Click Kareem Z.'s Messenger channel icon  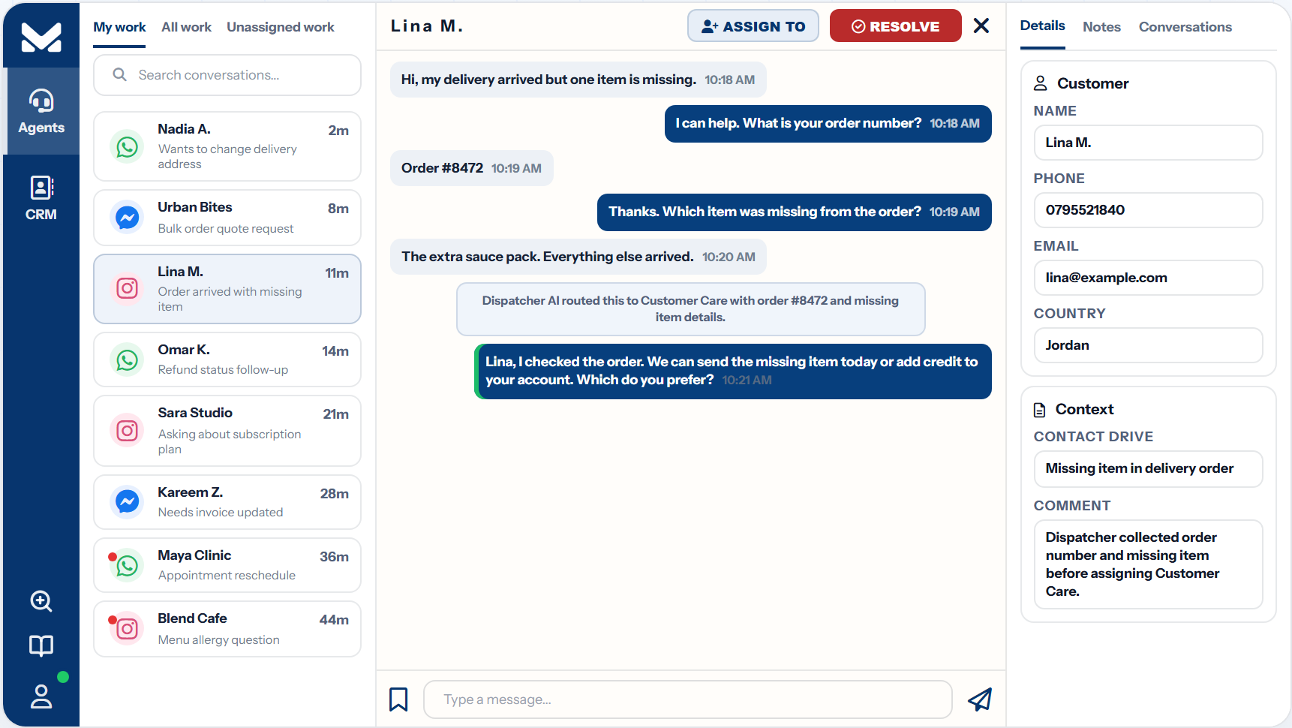(x=128, y=501)
